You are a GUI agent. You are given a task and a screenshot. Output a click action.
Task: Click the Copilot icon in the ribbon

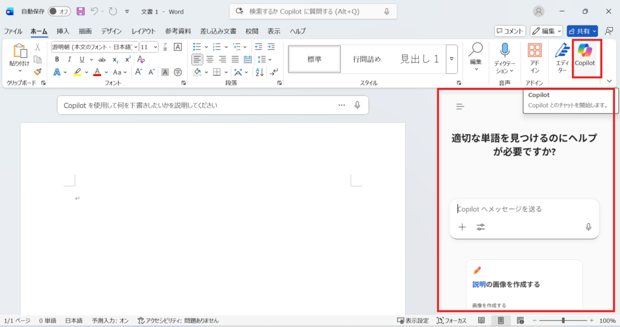(585, 51)
